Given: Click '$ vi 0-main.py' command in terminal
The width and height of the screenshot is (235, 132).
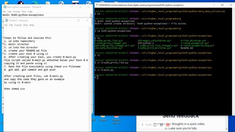Looking at the screenshot, I should pyautogui.click(x=104, y=70).
